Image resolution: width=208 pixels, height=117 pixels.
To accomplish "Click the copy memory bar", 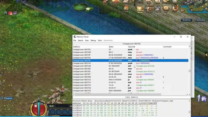I will click(x=132, y=97).
